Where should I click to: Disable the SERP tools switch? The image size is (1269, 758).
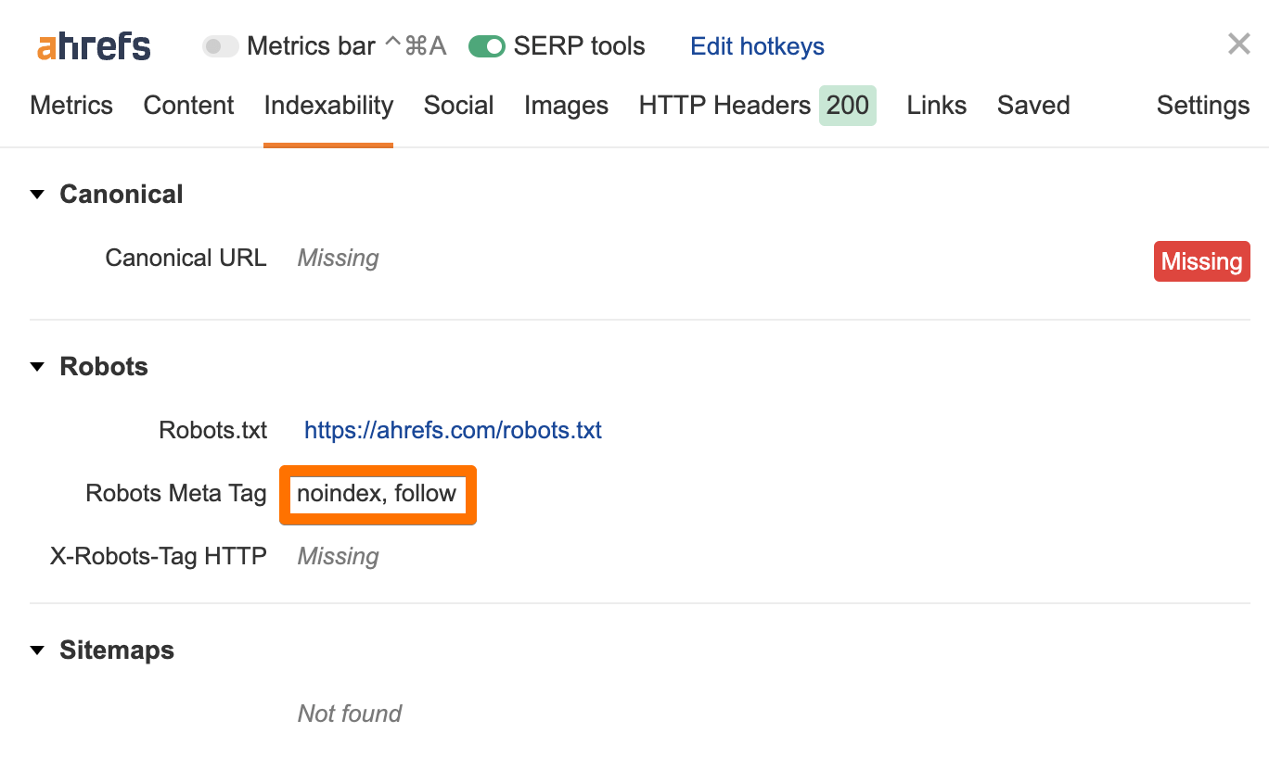[486, 44]
